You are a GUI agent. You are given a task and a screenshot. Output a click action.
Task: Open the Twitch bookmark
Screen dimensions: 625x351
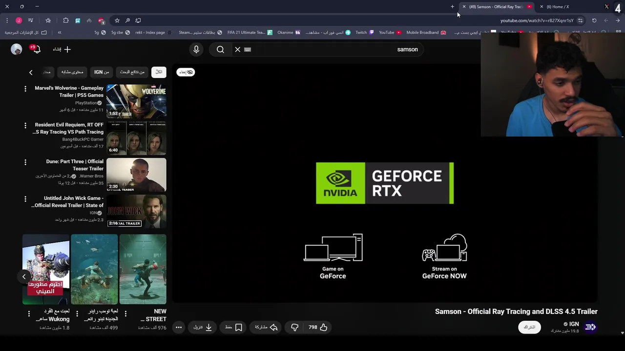(x=365, y=33)
